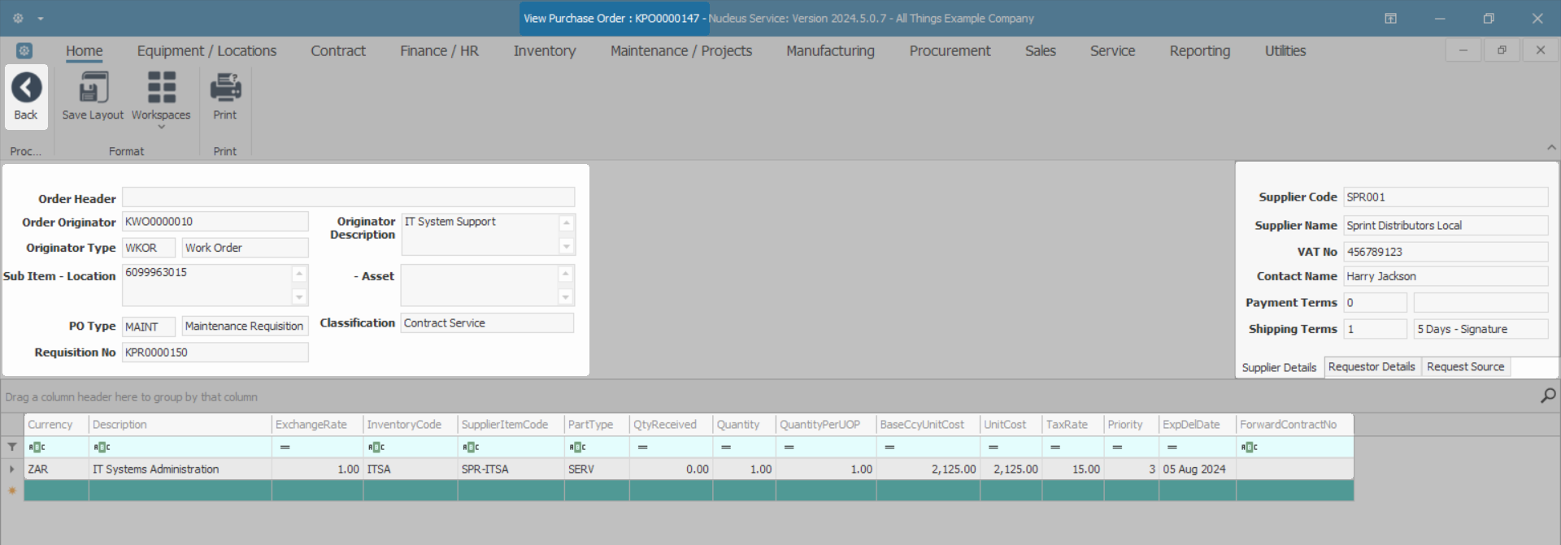Open the Equipment / Locations menu
The width and height of the screenshot is (1561, 545).
pos(207,50)
